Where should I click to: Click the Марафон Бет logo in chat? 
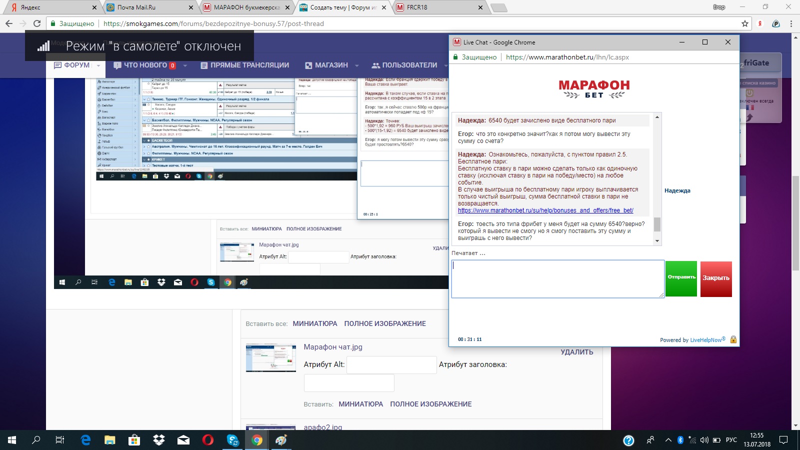click(x=594, y=89)
